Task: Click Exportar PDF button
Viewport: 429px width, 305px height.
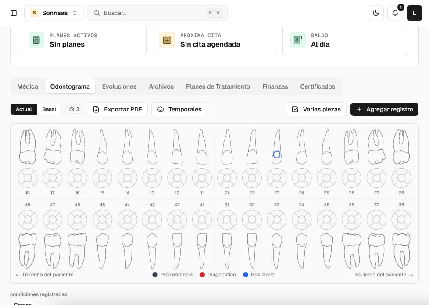Action: pos(118,109)
